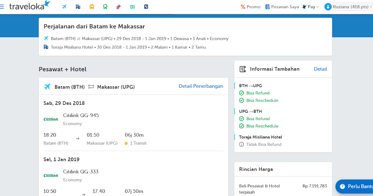Click Perlu Bantuan help button
The height and width of the screenshot is (196, 373).
(354, 186)
